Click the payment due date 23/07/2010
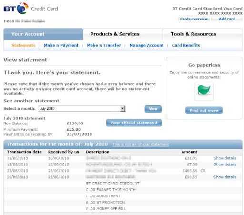The height and width of the screenshot is (215, 244). (x=79, y=134)
